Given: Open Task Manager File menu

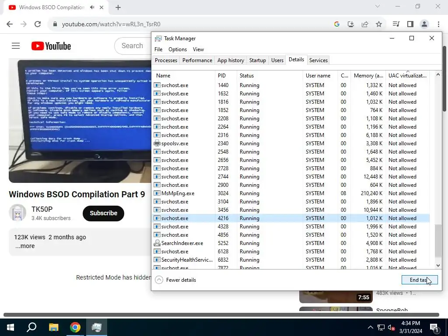Looking at the screenshot, I should (x=158, y=49).
